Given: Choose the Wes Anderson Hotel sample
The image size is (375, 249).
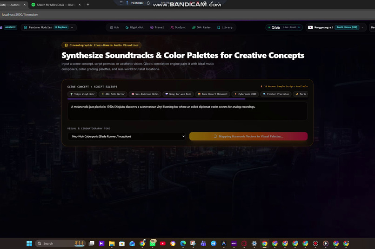Looking at the screenshot, I should (145, 94).
